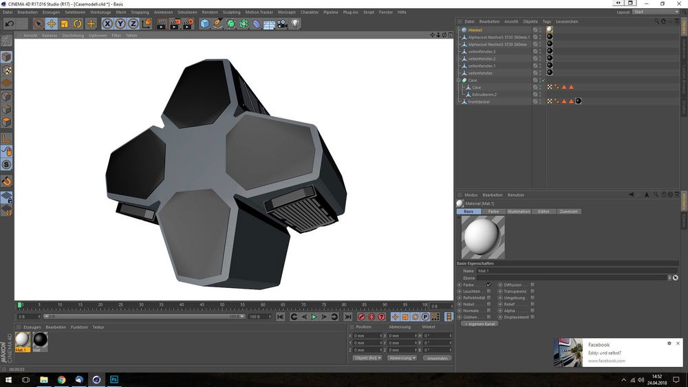688x387 pixels.
Task: Click the eigenen Kanal button
Action: [479, 324]
